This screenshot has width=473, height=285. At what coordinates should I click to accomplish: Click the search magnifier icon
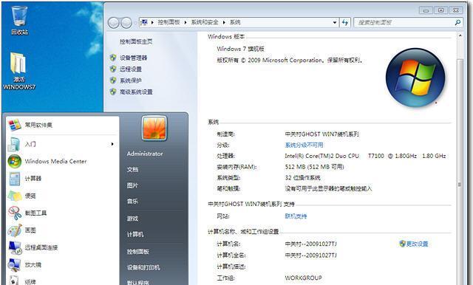(x=458, y=22)
